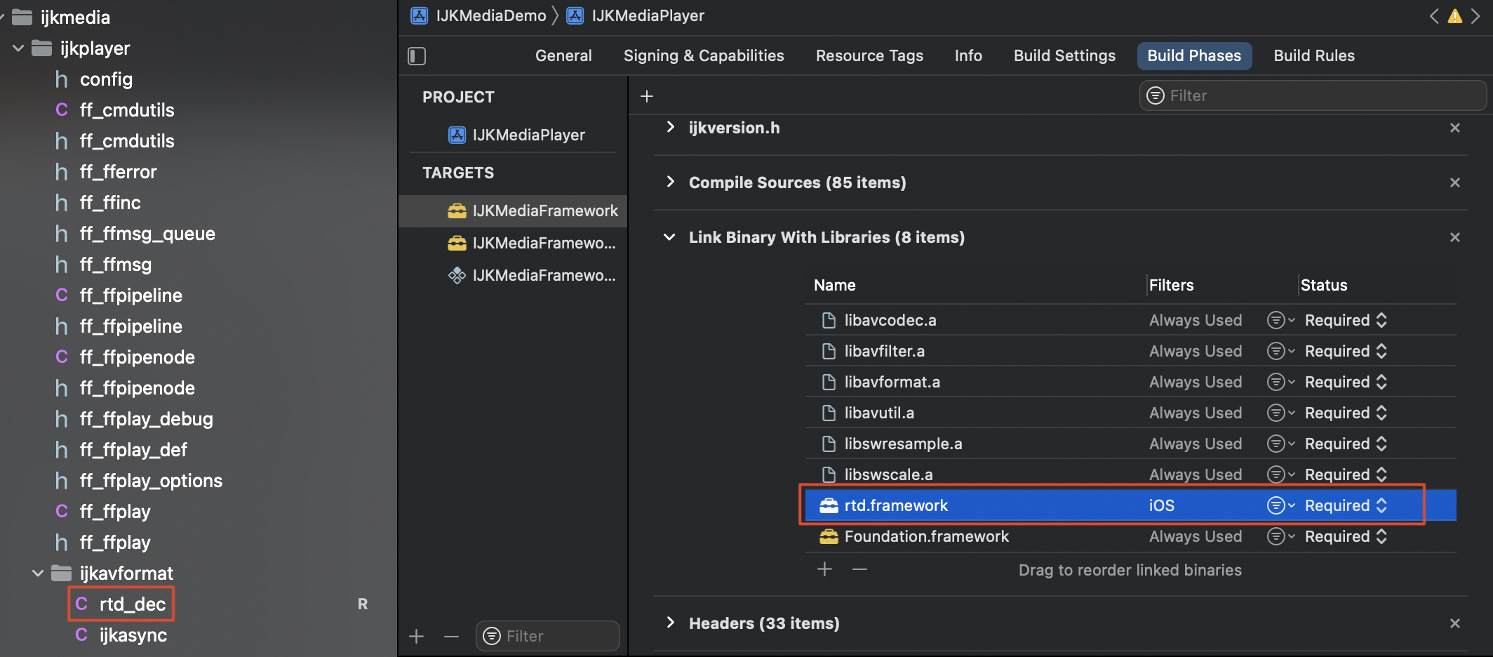Open the yellow warning issue indicator
The height and width of the screenshot is (657, 1493).
(x=1455, y=15)
